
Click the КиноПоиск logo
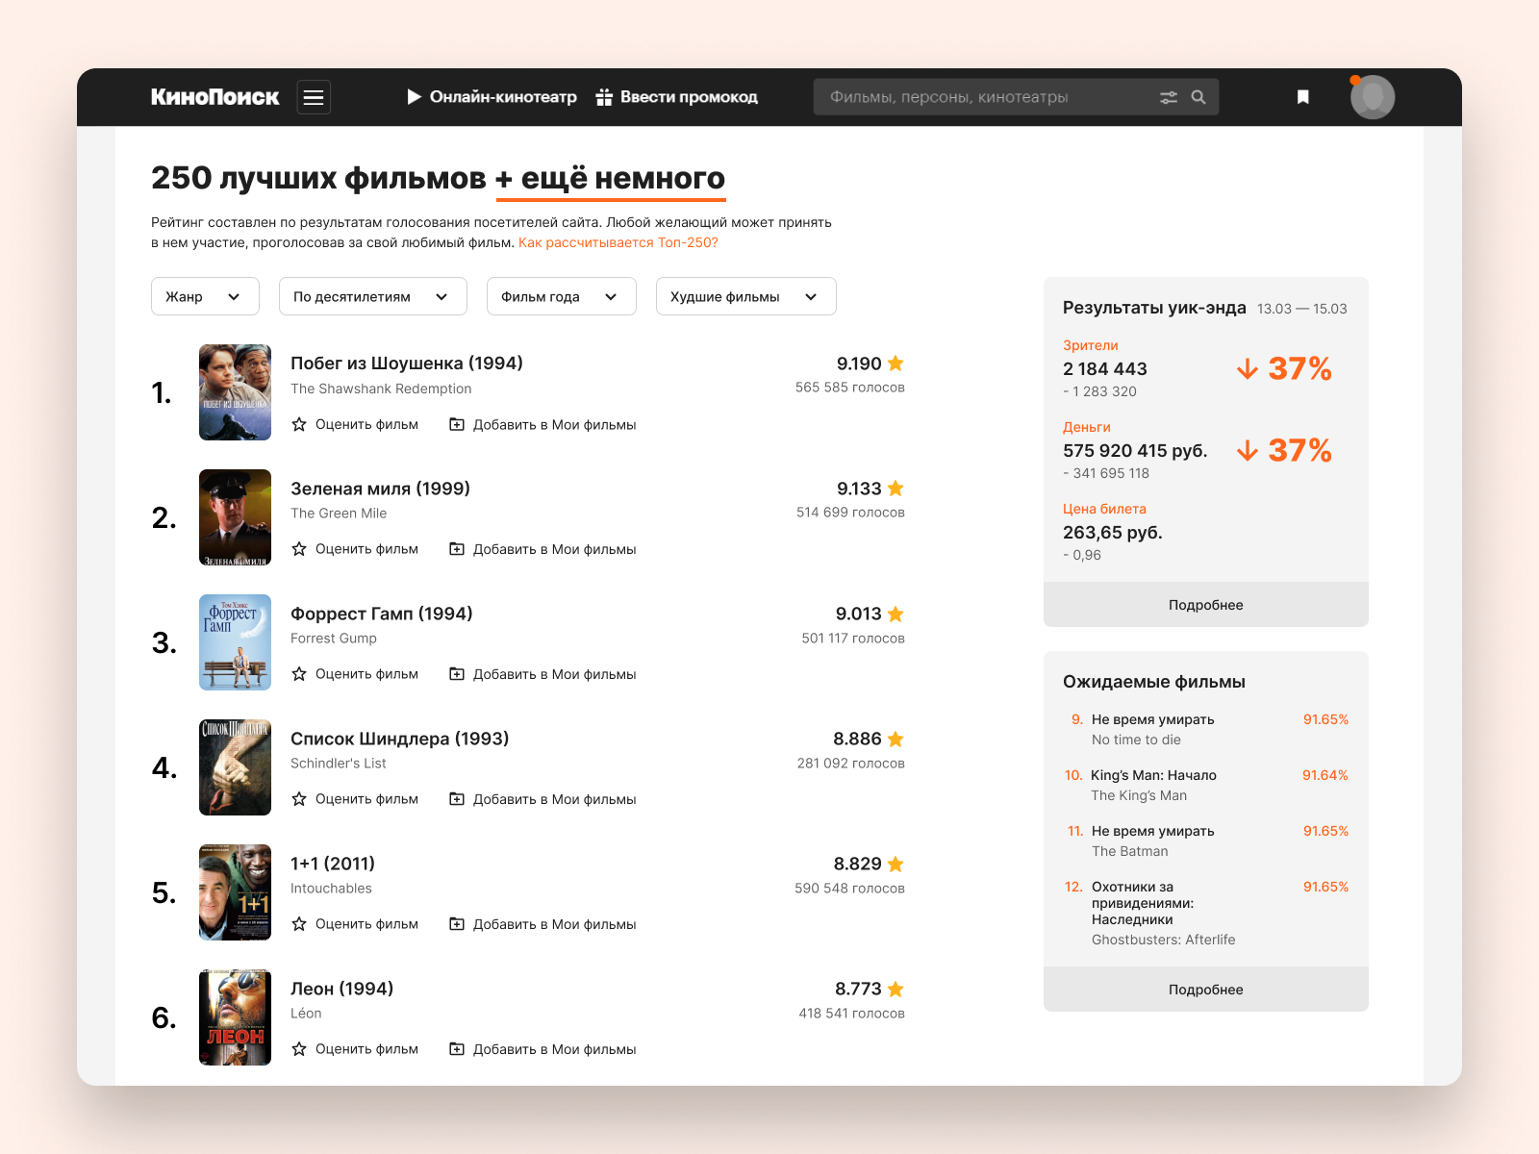(214, 97)
